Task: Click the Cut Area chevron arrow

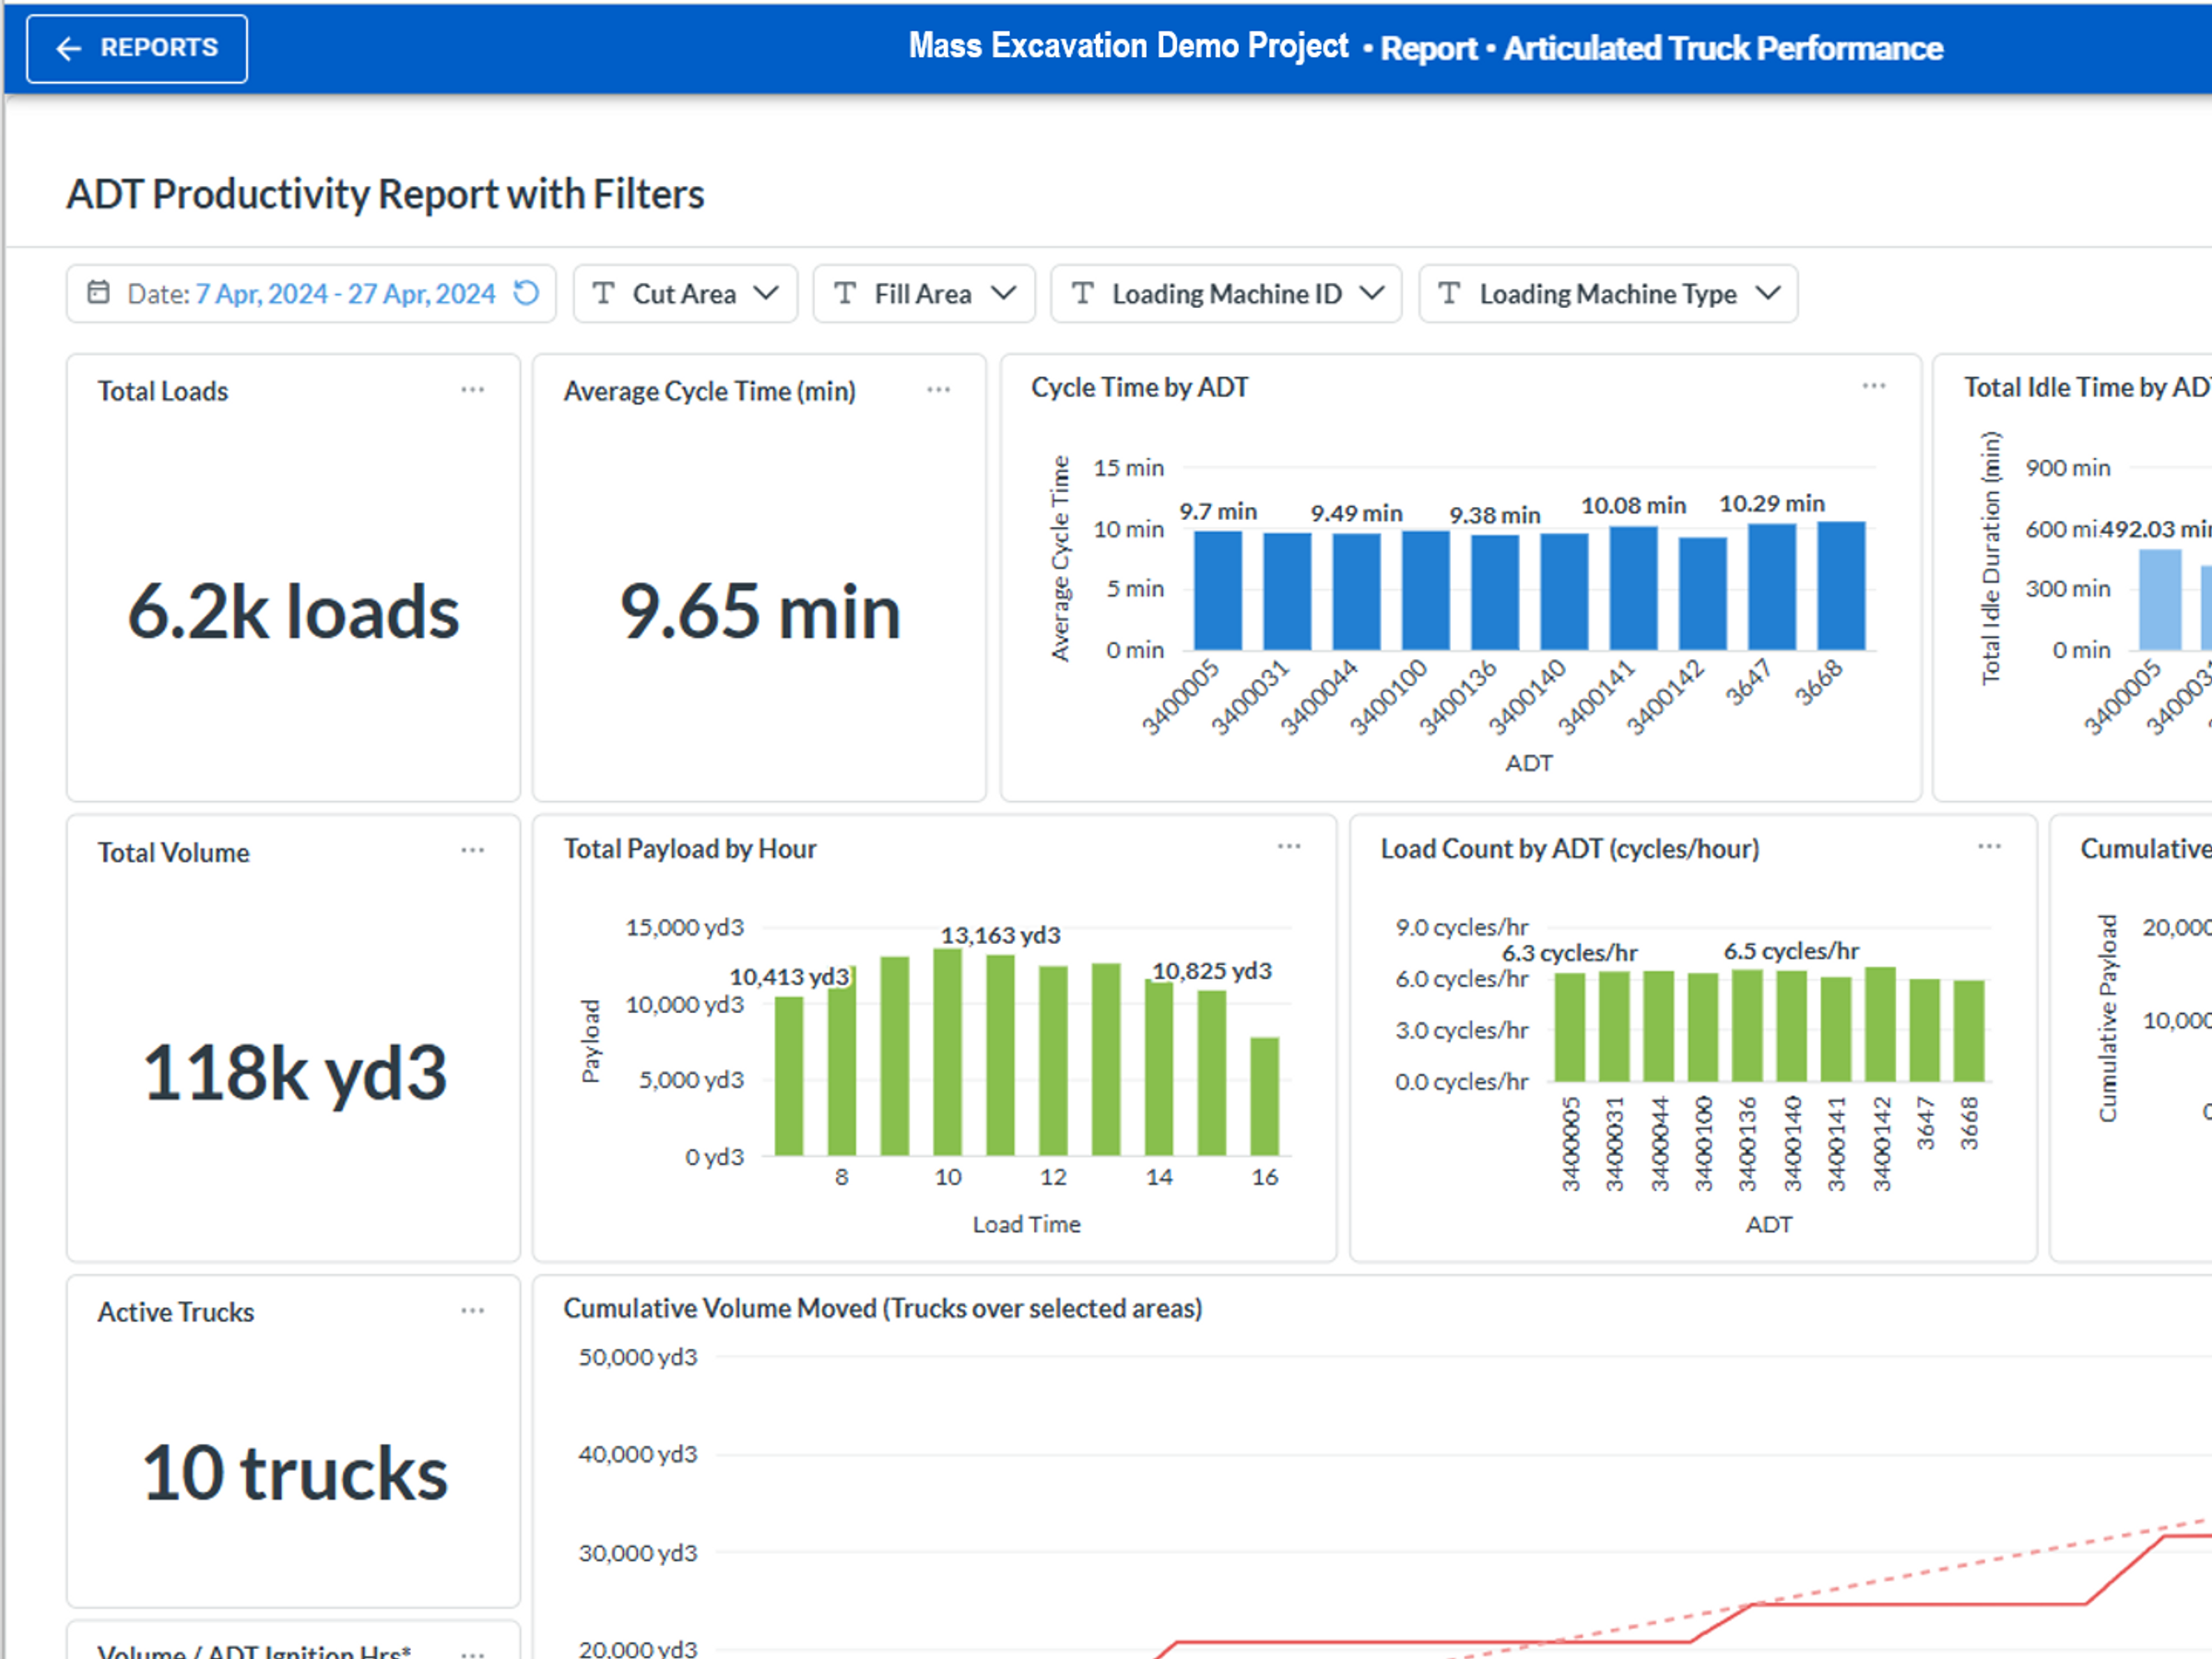Action: [766, 293]
